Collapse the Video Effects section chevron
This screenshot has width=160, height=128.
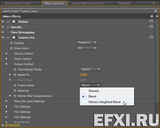click(152, 16)
